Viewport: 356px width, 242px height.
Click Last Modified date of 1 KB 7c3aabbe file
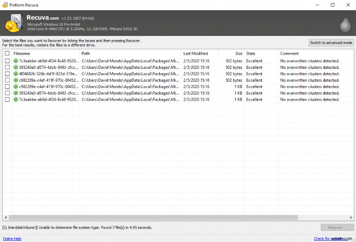tap(196, 99)
